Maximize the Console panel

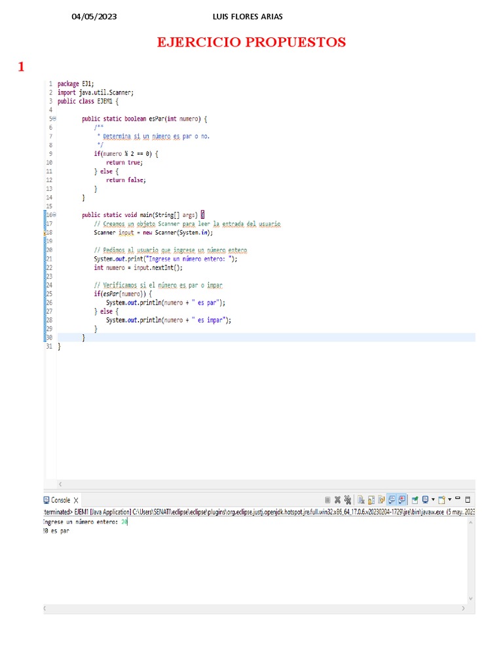click(468, 499)
